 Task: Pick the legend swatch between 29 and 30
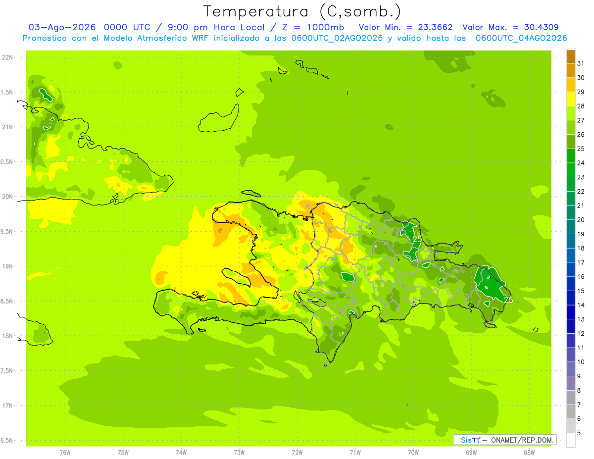(571, 85)
